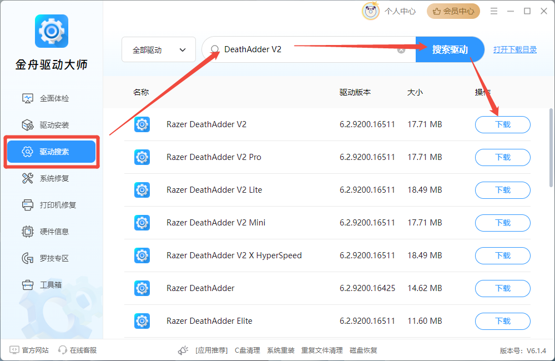The width and height of the screenshot is (555, 361).
Task: Click the 会员中心 button
Action: 453,11
